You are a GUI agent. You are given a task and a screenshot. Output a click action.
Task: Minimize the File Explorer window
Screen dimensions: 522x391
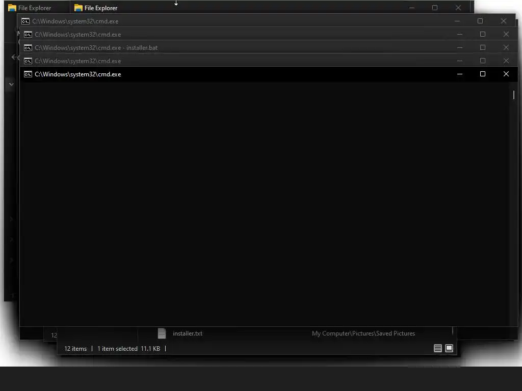pos(412,8)
